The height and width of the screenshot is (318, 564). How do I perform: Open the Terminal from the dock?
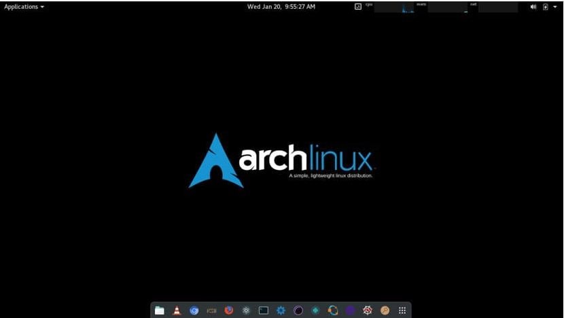click(263, 310)
